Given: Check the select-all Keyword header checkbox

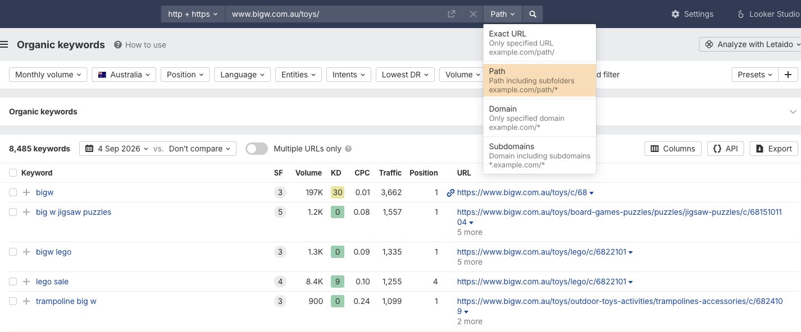Looking at the screenshot, I should (x=13, y=173).
